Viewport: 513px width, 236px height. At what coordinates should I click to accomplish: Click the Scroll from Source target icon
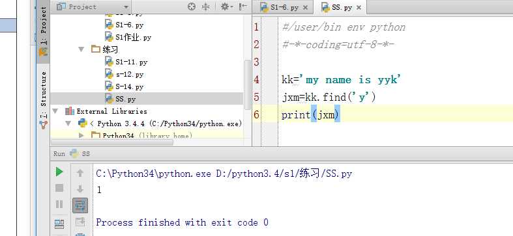tap(192, 7)
